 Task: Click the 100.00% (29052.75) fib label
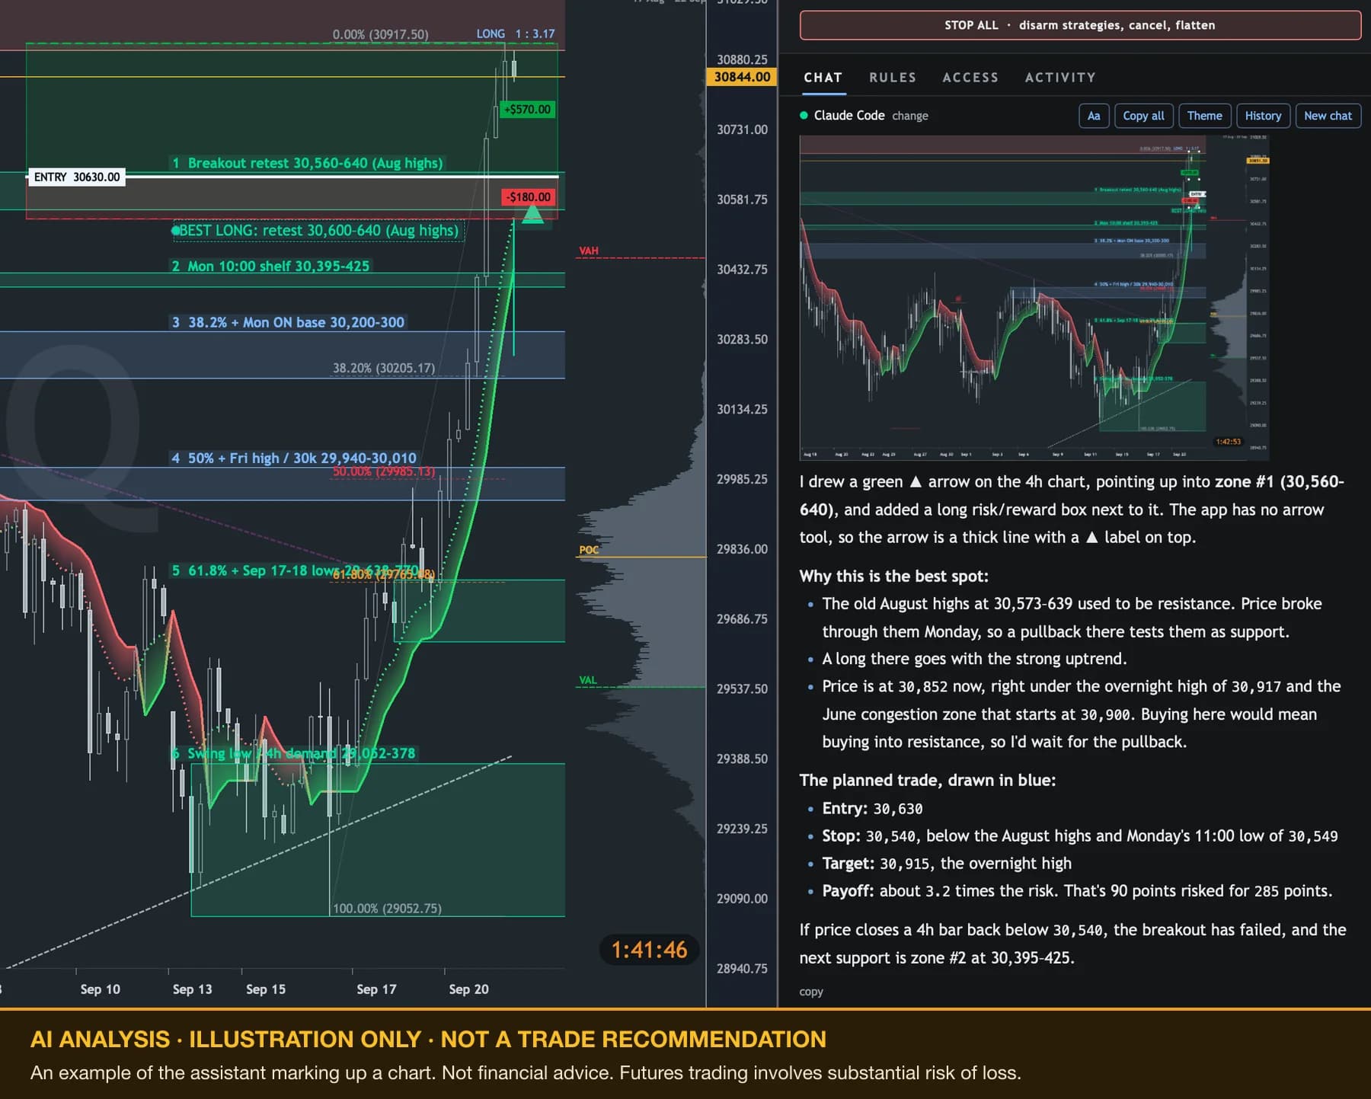(387, 909)
